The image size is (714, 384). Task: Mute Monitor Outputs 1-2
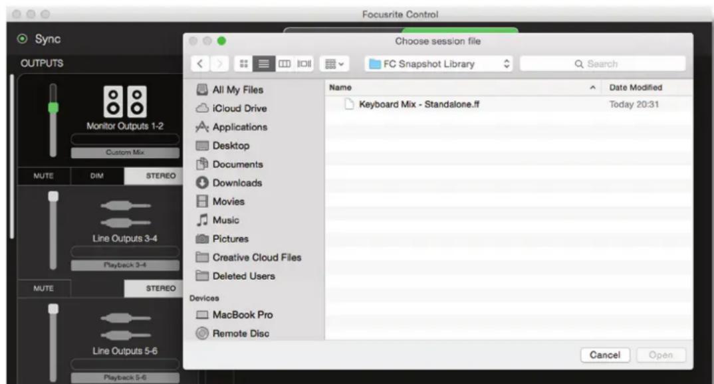[44, 175]
